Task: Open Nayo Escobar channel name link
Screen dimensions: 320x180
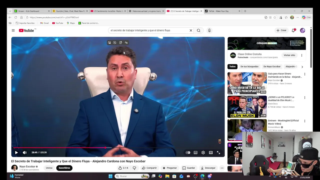Action: point(27,166)
